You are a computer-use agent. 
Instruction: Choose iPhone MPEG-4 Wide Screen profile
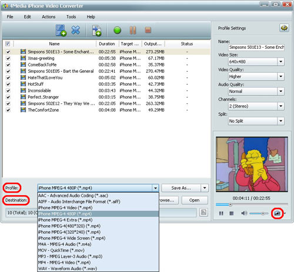98,238
